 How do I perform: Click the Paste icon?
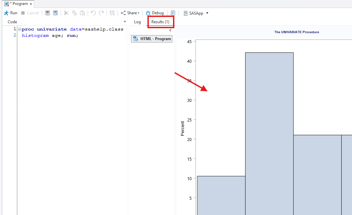click(82, 13)
